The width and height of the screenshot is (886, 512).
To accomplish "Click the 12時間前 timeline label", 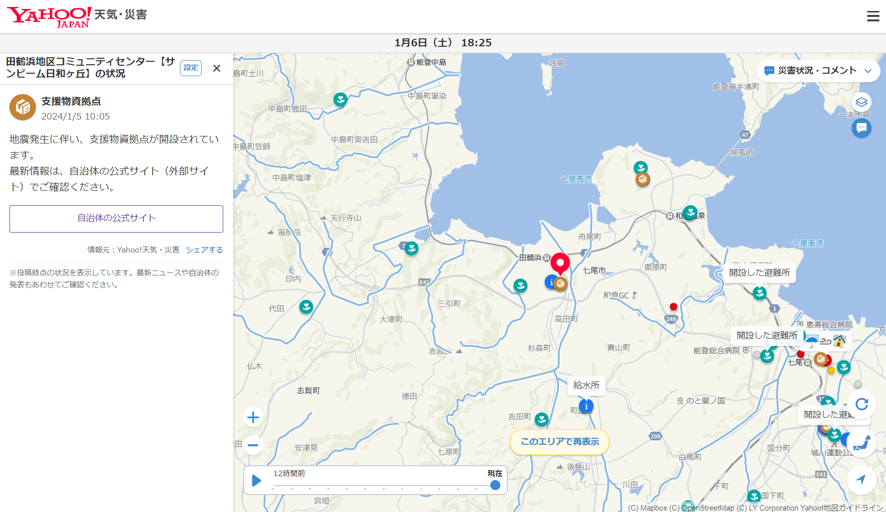I will 289,473.
